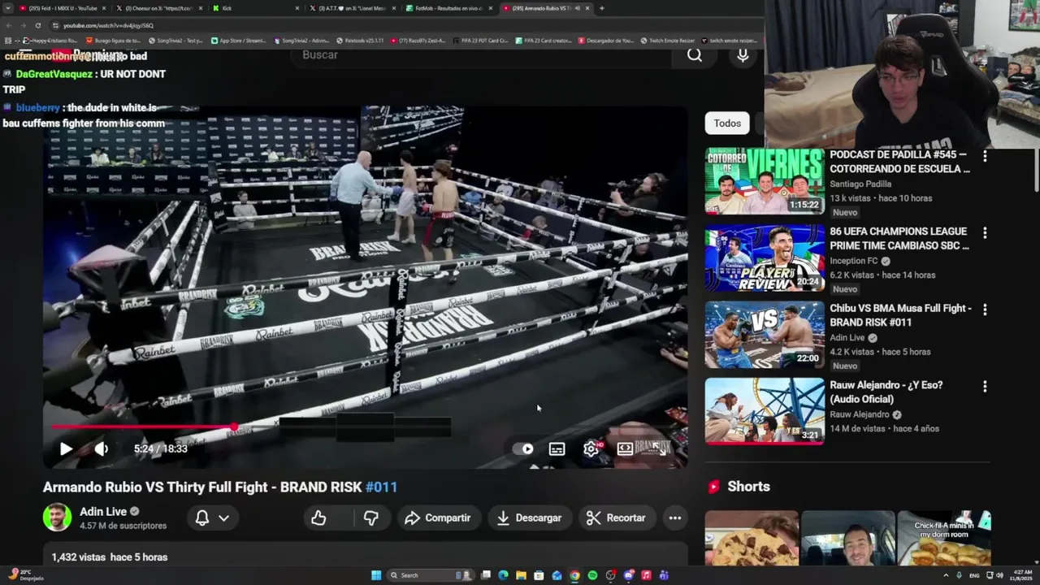This screenshot has height=585, width=1040.
Task: Open the App Store / Streaml... bookmark
Action: 238,40
